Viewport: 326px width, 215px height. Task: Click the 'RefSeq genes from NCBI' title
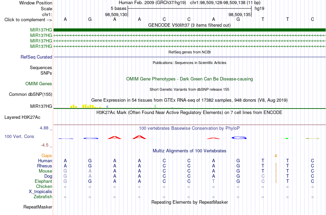pyautogui.click(x=189, y=52)
